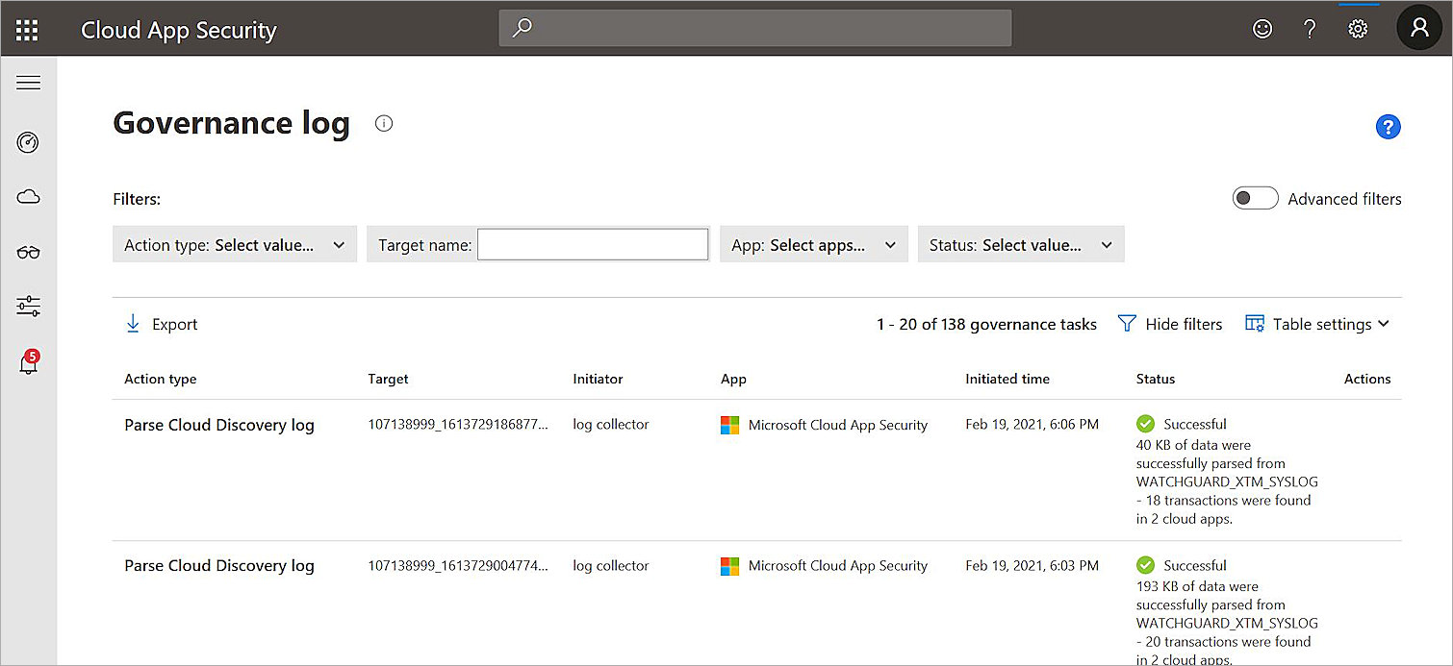Enable the Advanced filters toggle

pos(1255,197)
